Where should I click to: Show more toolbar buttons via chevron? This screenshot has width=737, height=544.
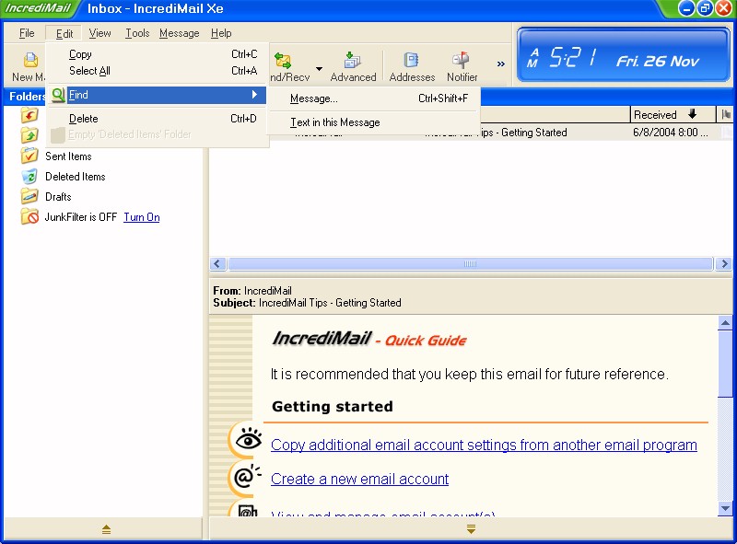[x=501, y=64]
